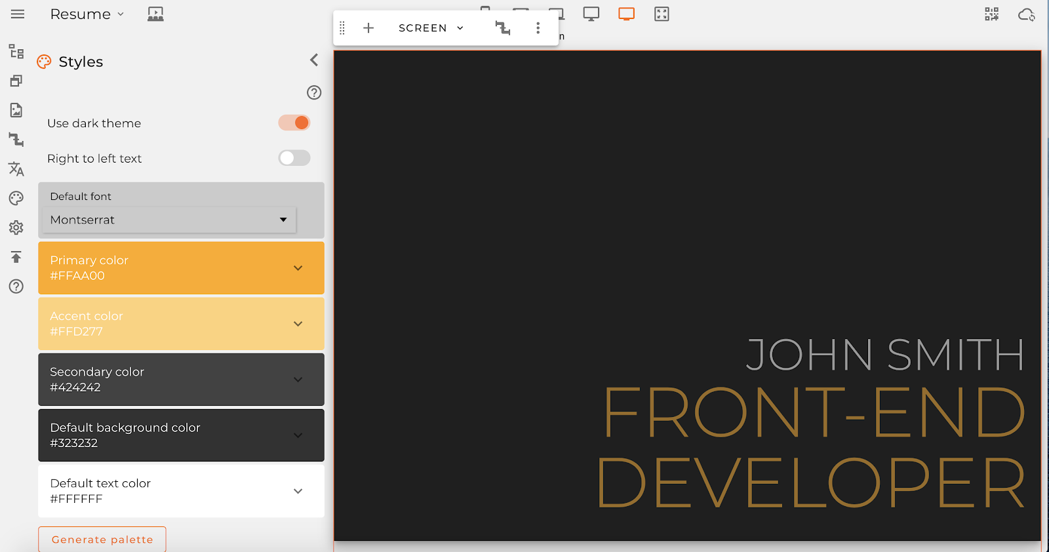This screenshot has width=1049, height=552.
Task: Open Styles panel help question mark
Action: point(314,92)
